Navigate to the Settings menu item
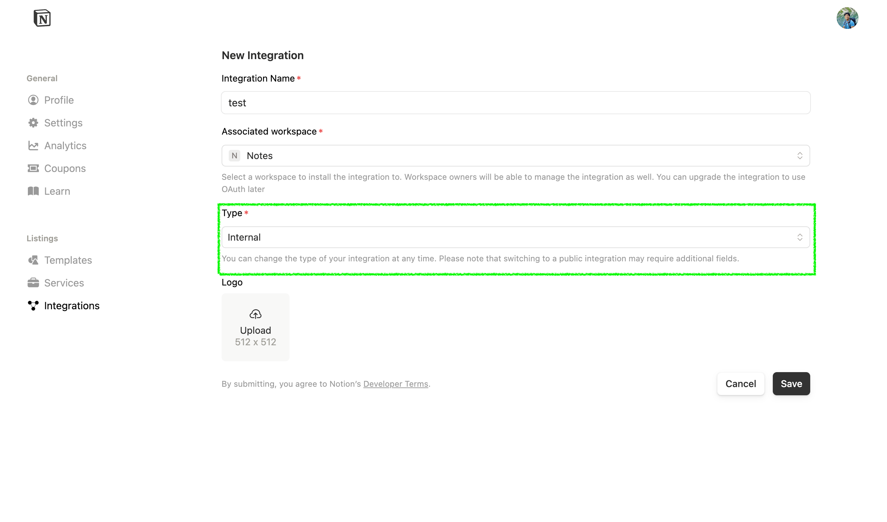The width and height of the screenshot is (887, 522). point(63,122)
